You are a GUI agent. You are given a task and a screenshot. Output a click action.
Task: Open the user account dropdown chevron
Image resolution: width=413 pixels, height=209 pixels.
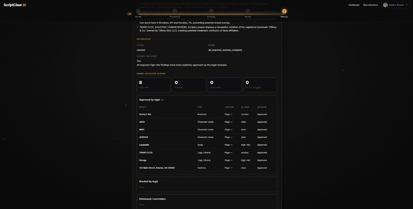(x=407, y=5)
